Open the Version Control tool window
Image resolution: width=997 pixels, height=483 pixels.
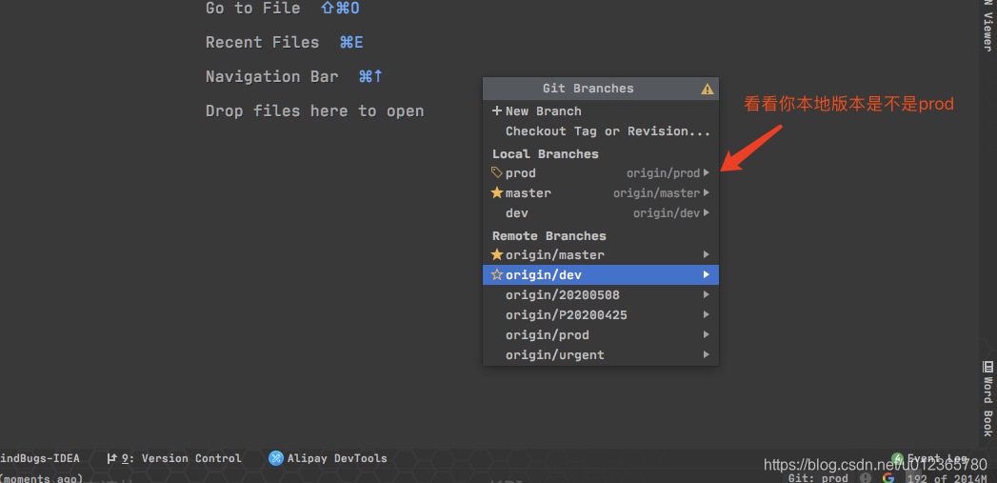tap(174, 458)
